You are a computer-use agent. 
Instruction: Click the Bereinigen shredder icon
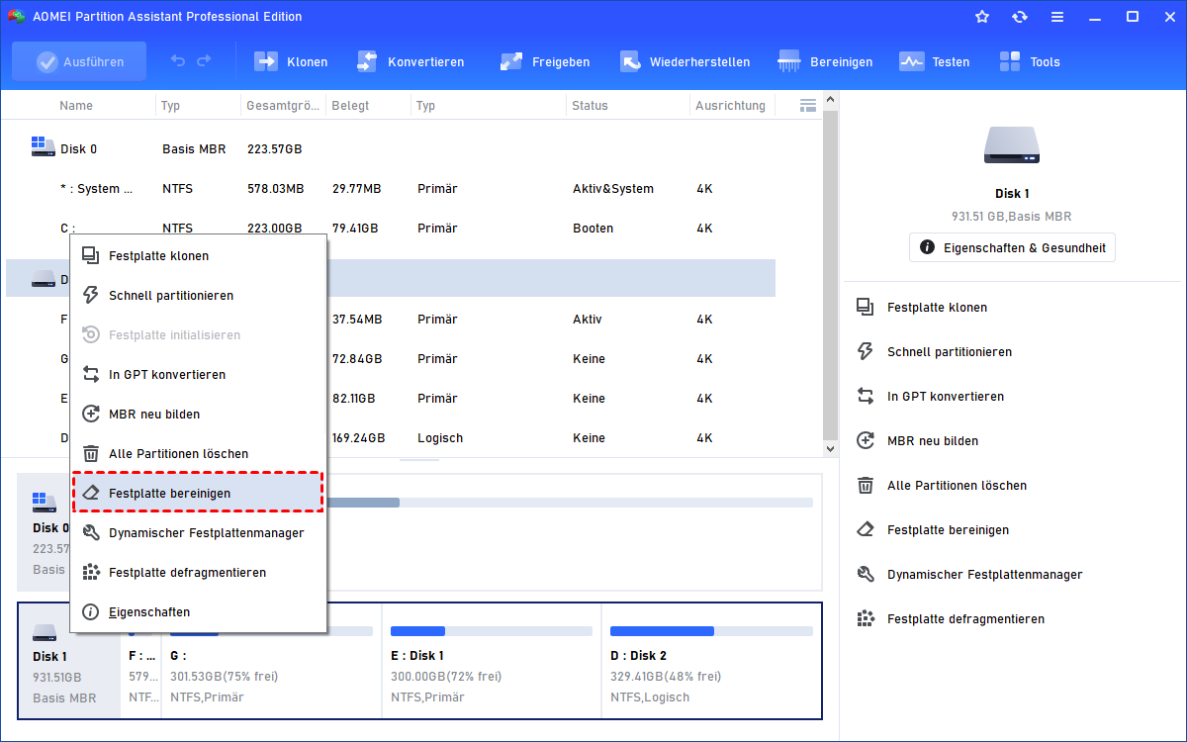pyautogui.click(x=789, y=61)
